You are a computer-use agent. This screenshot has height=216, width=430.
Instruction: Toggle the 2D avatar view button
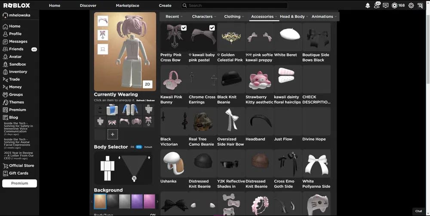click(x=147, y=84)
